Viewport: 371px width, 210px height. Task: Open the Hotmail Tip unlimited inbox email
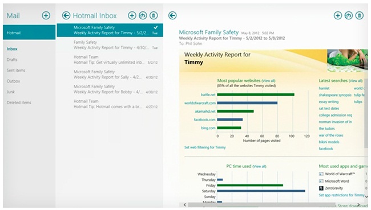110,60
